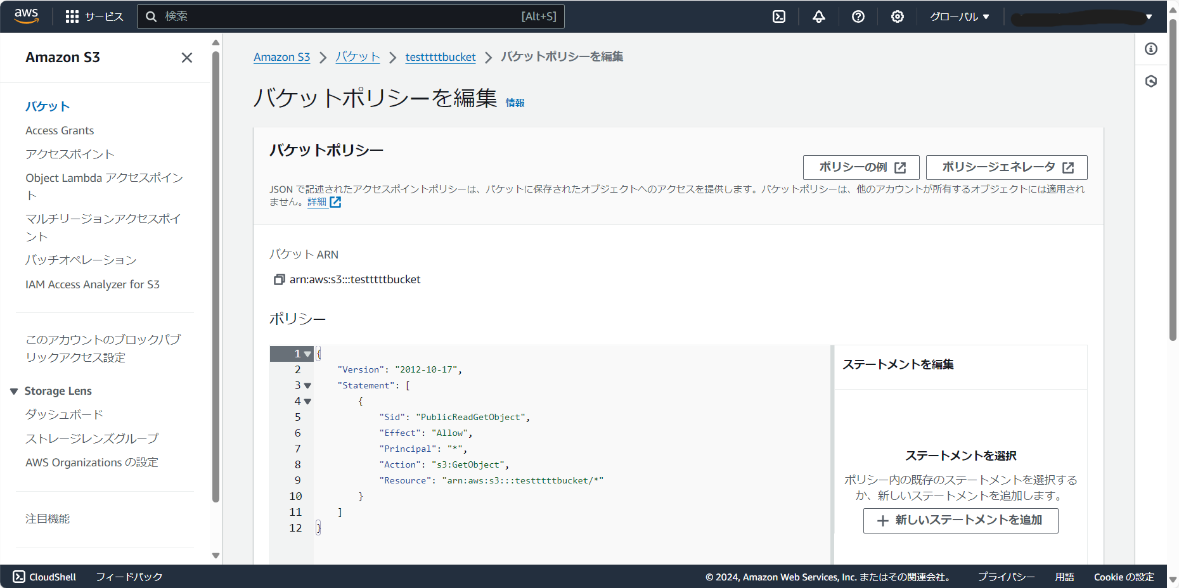Open ストレージレンズグループ item
This screenshot has height=588, width=1179.
[x=92, y=438]
